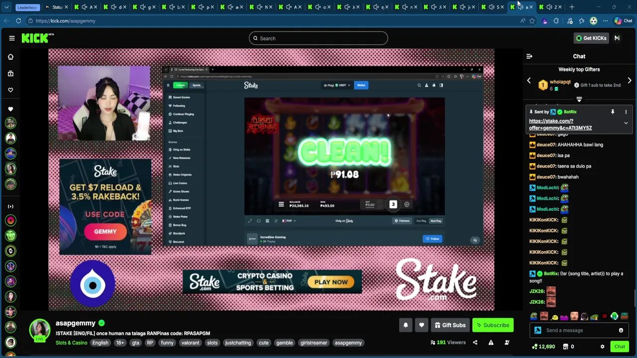637x358 pixels.
Task: Select the justchatting tag
Action: pos(238,343)
